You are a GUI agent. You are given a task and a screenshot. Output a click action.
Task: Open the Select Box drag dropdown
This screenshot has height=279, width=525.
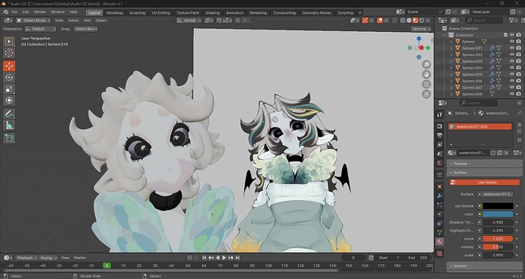click(x=86, y=29)
